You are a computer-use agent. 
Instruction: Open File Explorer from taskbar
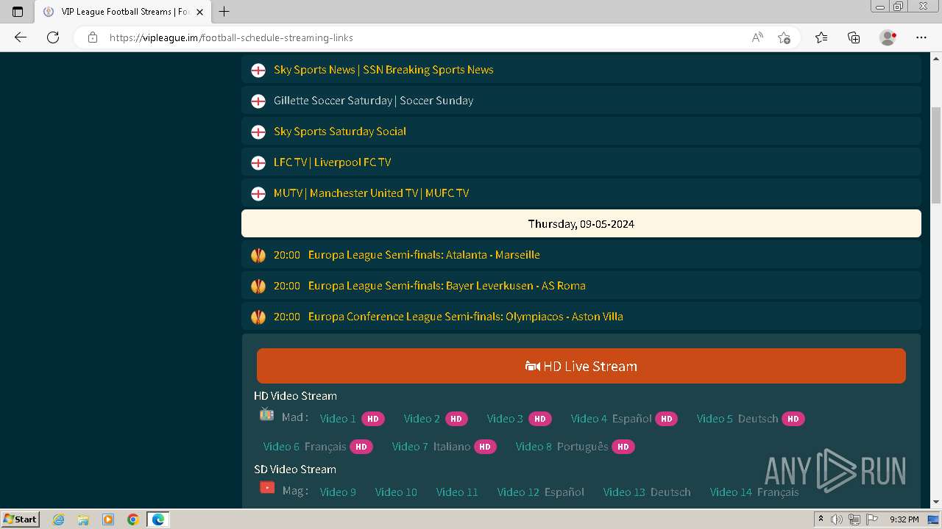[x=83, y=519]
